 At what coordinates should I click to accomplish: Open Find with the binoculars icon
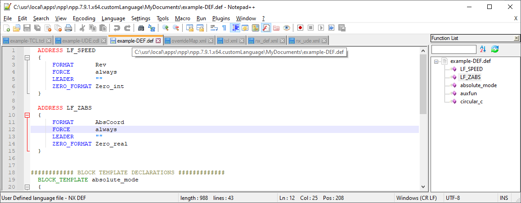tap(141, 28)
